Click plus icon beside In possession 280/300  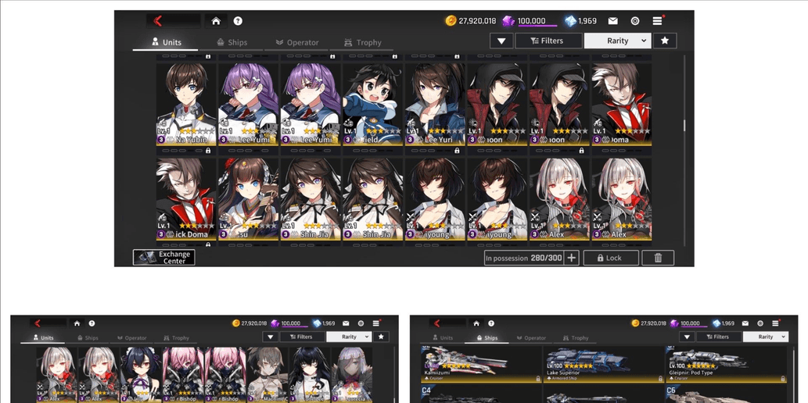click(571, 258)
